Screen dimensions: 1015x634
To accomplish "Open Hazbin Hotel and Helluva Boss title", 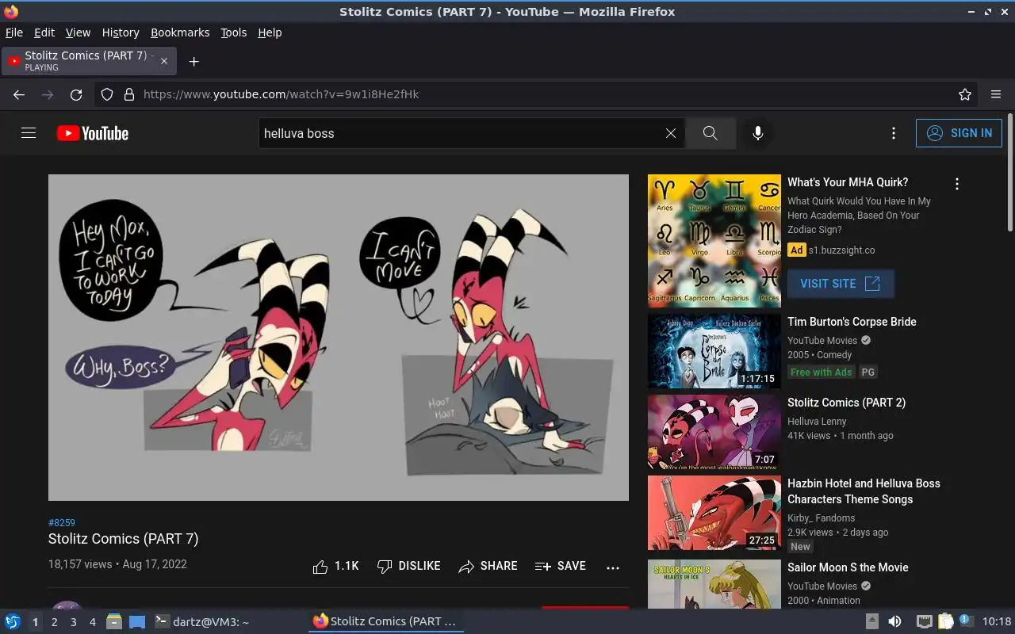I will (864, 491).
